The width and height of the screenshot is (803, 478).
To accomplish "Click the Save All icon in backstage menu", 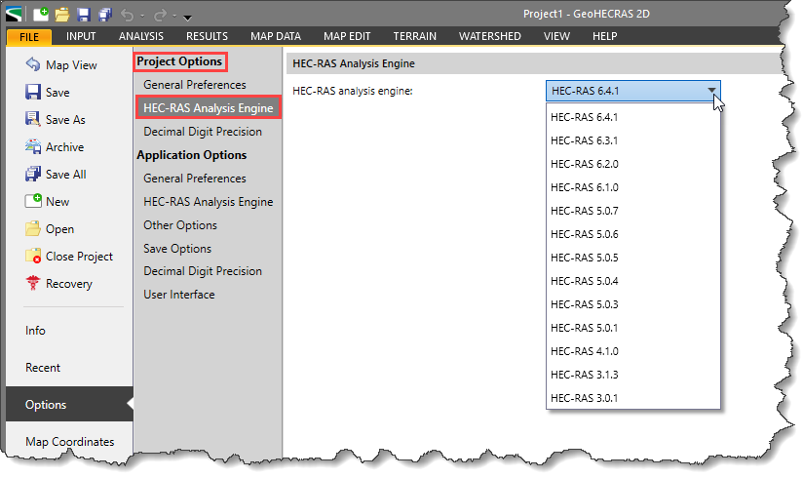I will 33,174.
